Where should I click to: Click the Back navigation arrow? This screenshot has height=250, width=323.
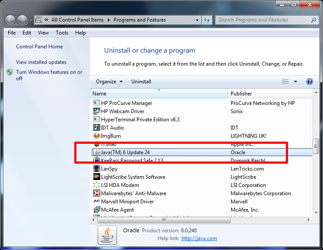[10, 20]
